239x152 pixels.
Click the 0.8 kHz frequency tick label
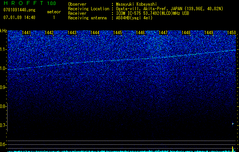pyautogui.click(x=3, y=106)
